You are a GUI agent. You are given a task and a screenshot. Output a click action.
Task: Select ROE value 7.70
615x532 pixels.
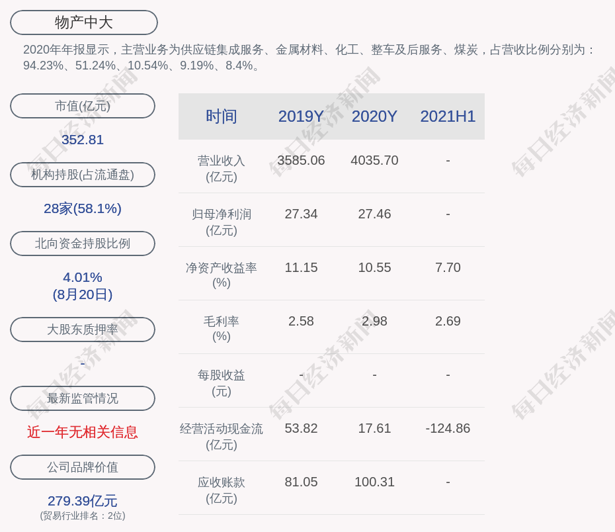448,267
